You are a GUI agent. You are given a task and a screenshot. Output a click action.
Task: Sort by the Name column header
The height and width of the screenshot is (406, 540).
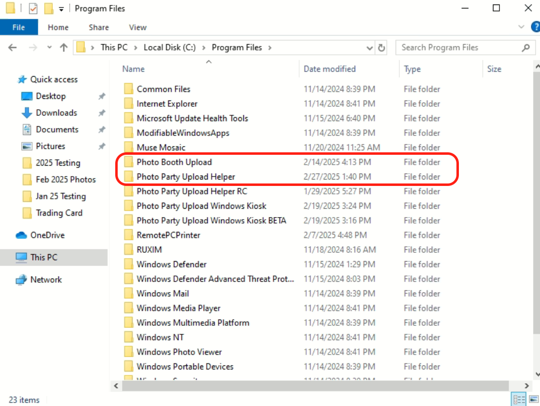tap(134, 69)
